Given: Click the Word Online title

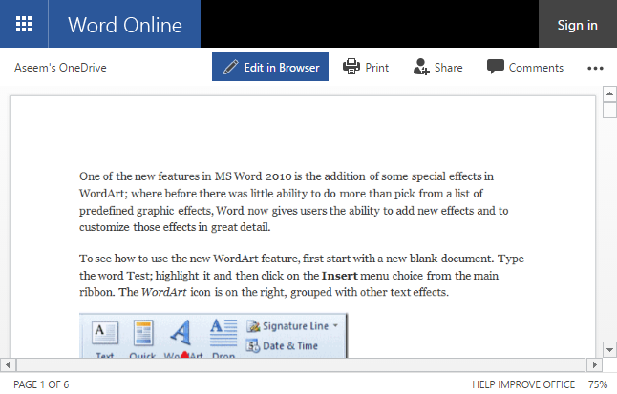Looking at the screenshot, I should (124, 25).
